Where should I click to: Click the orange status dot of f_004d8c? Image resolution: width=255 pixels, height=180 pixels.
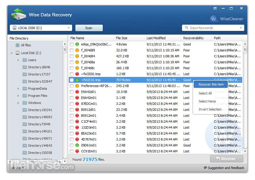coord(77,68)
